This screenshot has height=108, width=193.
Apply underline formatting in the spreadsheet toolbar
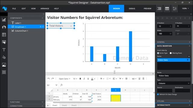click(x=88, y=79)
